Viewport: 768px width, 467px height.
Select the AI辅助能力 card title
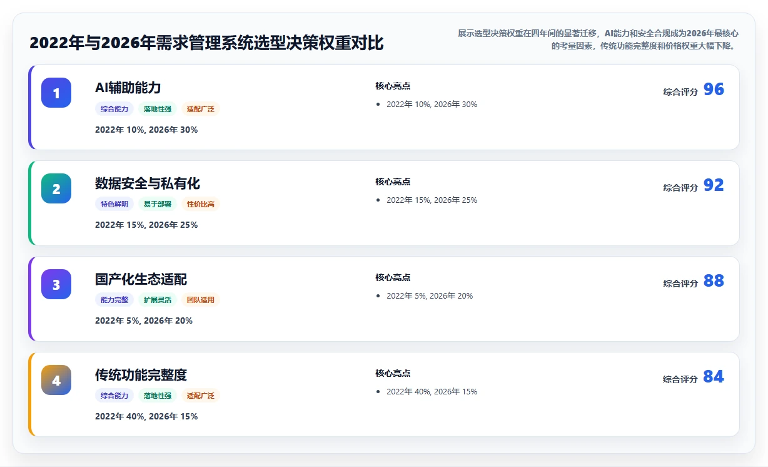click(x=128, y=88)
